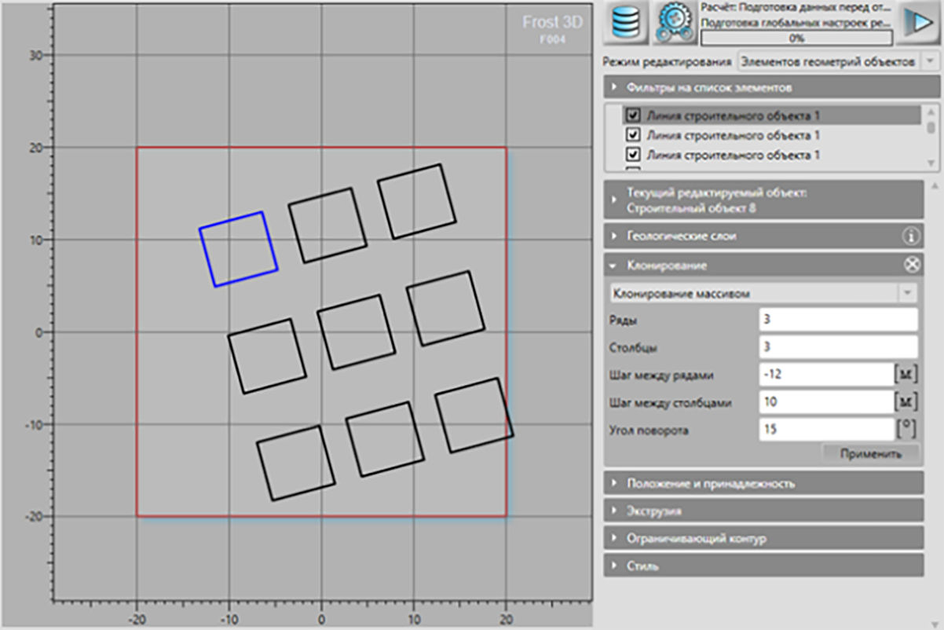Expand Фильтры на список элементов section
944x630 pixels.
[x=763, y=87]
